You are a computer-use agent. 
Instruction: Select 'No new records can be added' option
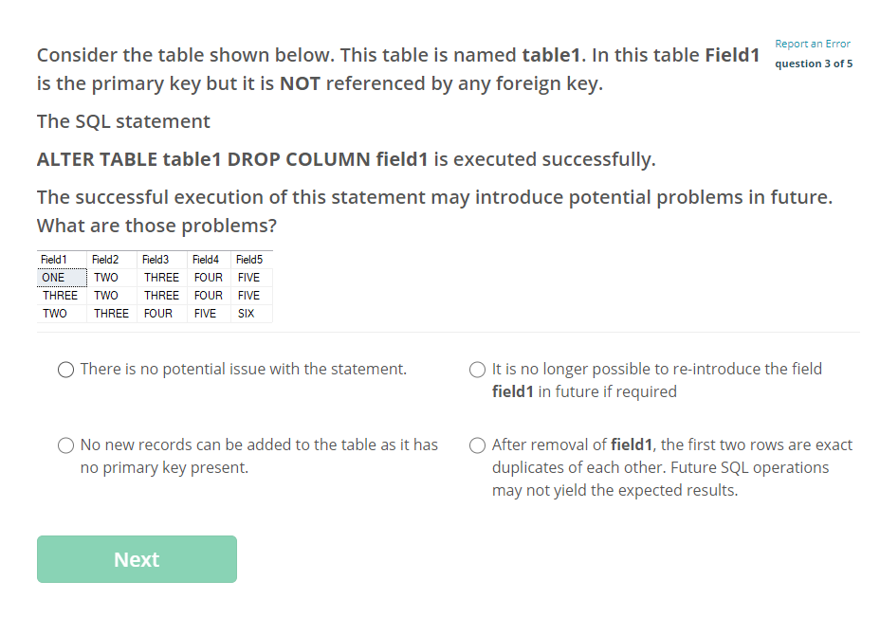tap(65, 445)
